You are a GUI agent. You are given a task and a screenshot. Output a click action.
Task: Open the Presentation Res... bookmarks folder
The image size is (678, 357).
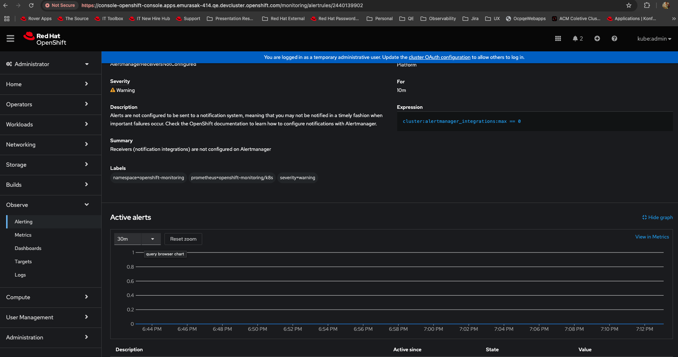coord(230,19)
